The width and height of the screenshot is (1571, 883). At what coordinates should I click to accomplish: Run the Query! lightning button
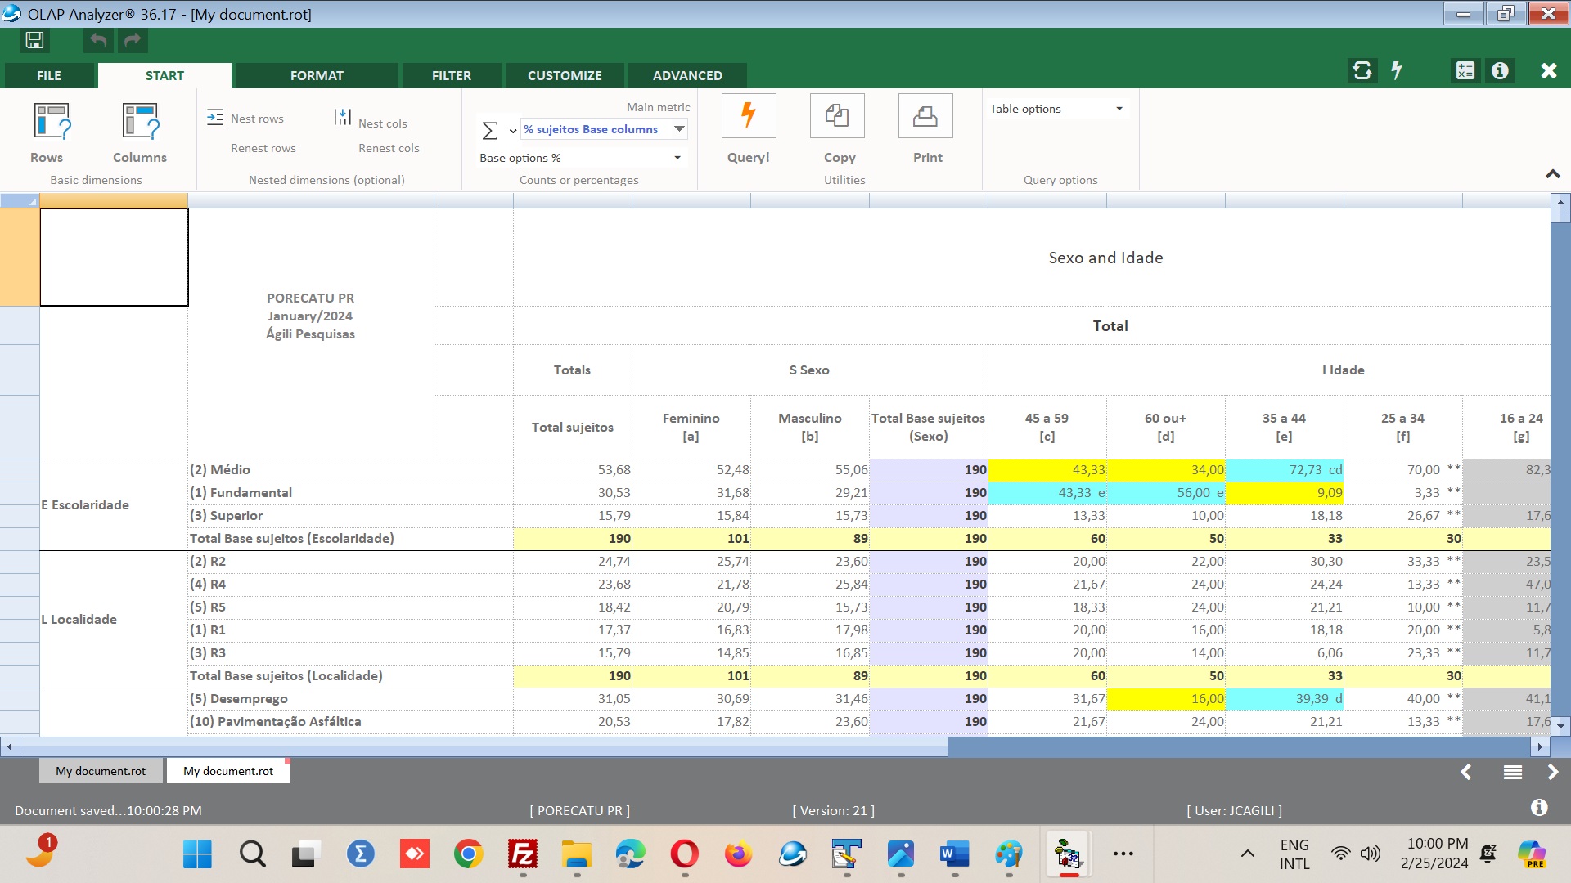pyautogui.click(x=748, y=116)
